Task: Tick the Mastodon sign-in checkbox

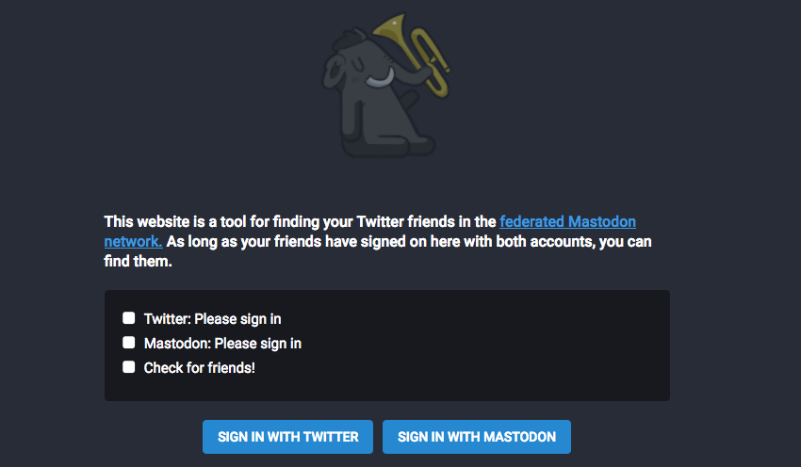Action: [129, 343]
